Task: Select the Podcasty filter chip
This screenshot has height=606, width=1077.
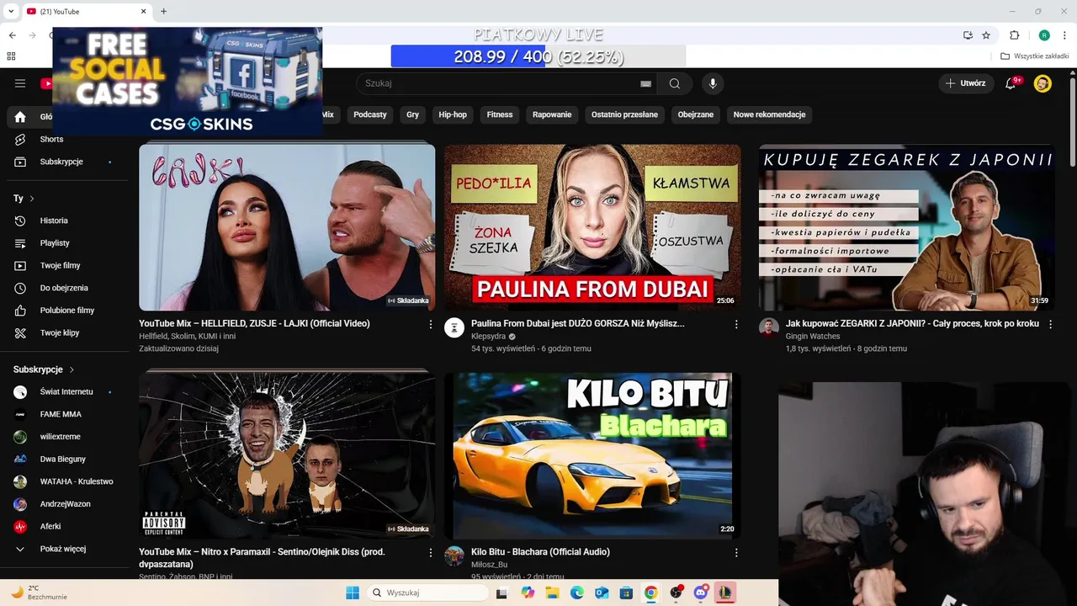Action: click(370, 114)
